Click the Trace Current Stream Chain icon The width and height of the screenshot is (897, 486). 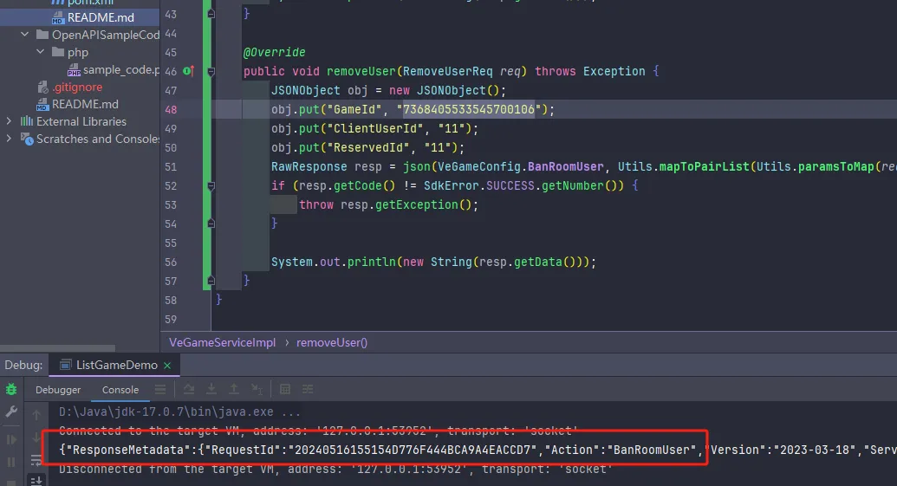click(x=308, y=389)
